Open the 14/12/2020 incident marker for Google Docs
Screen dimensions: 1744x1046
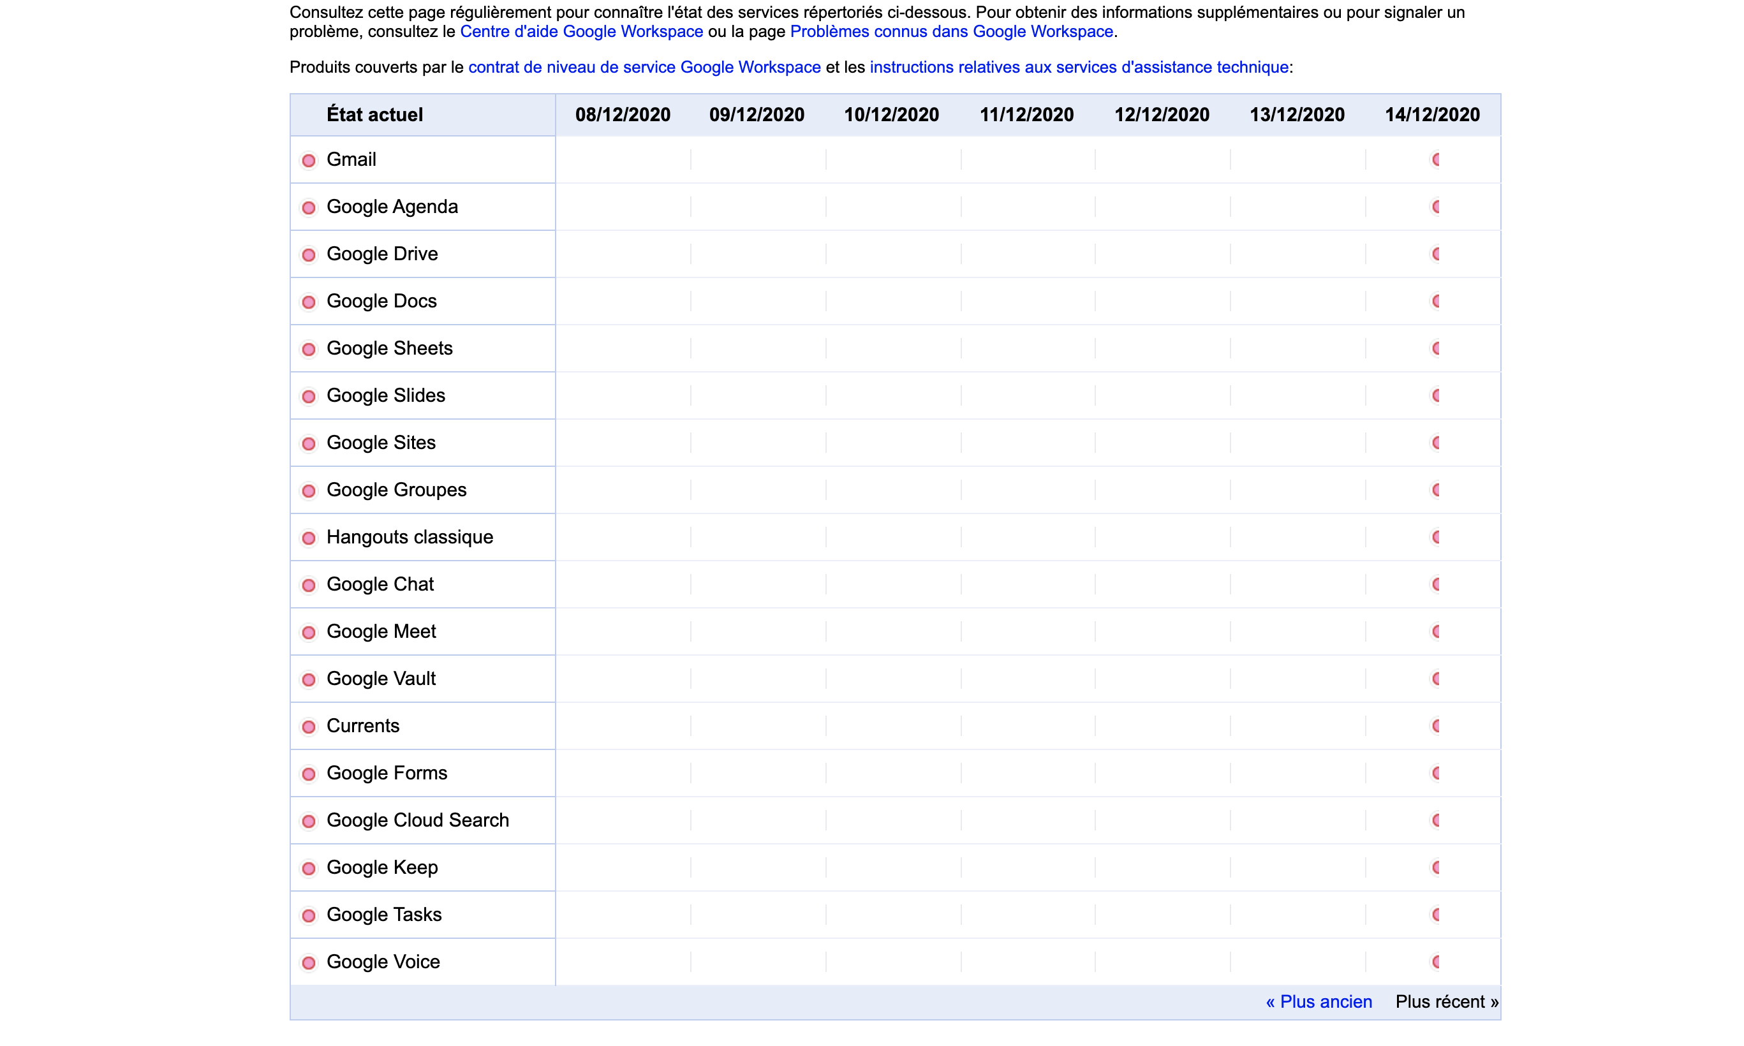(x=1435, y=302)
